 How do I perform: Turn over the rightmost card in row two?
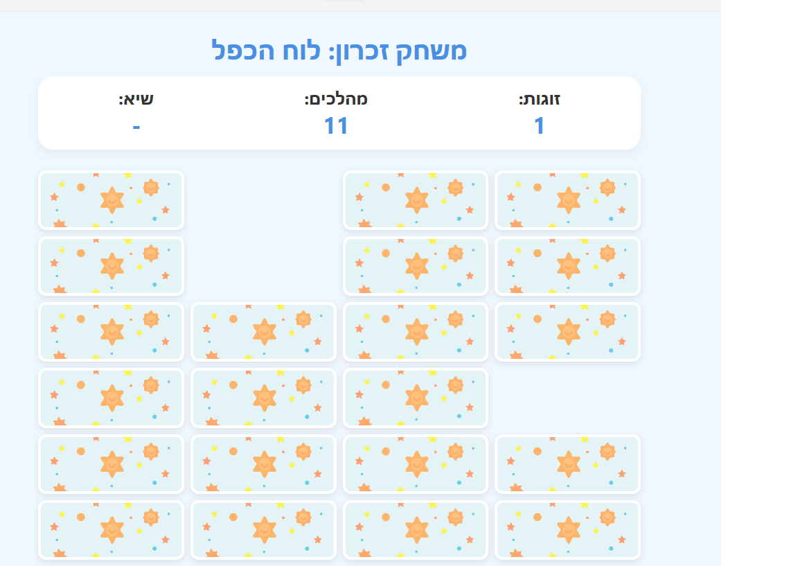pyautogui.click(x=567, y=266)
